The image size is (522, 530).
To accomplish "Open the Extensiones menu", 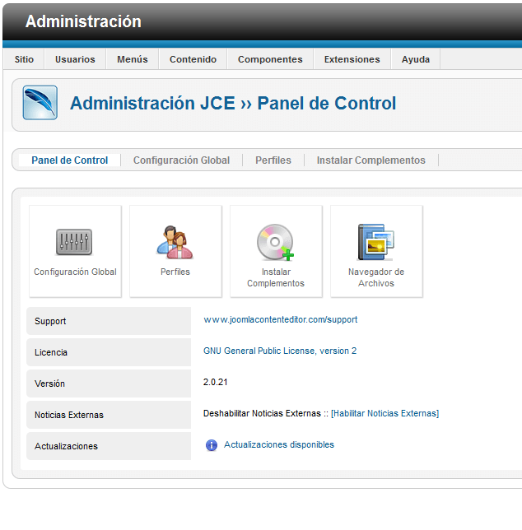I will pos(352,59).
